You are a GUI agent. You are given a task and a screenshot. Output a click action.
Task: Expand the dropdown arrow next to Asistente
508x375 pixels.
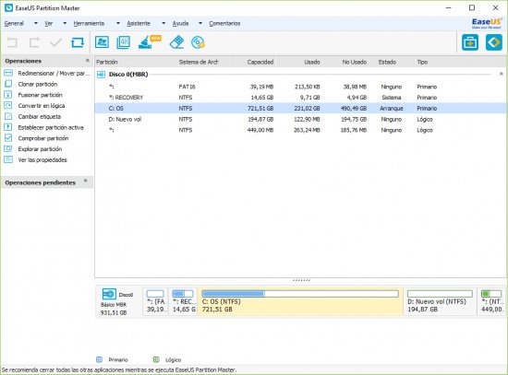tap(163, 23)
